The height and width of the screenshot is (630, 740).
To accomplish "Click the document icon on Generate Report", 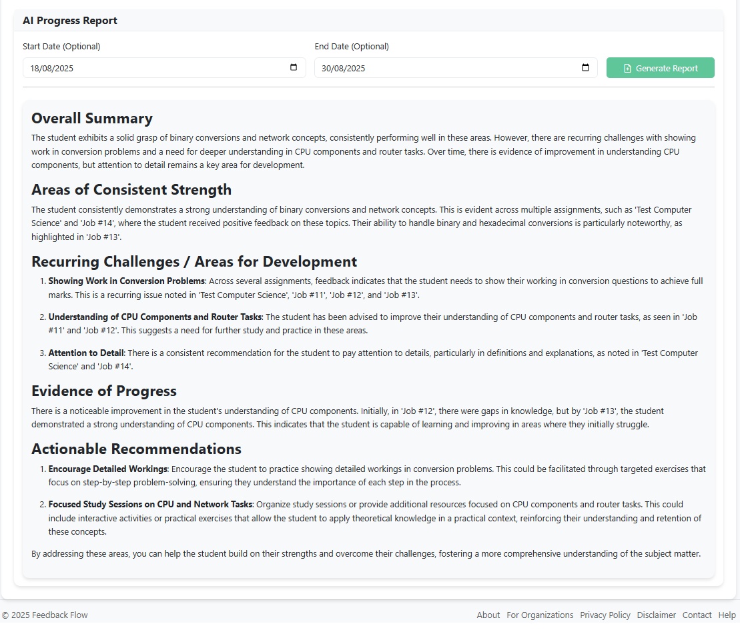I will [x=627, y=67].
